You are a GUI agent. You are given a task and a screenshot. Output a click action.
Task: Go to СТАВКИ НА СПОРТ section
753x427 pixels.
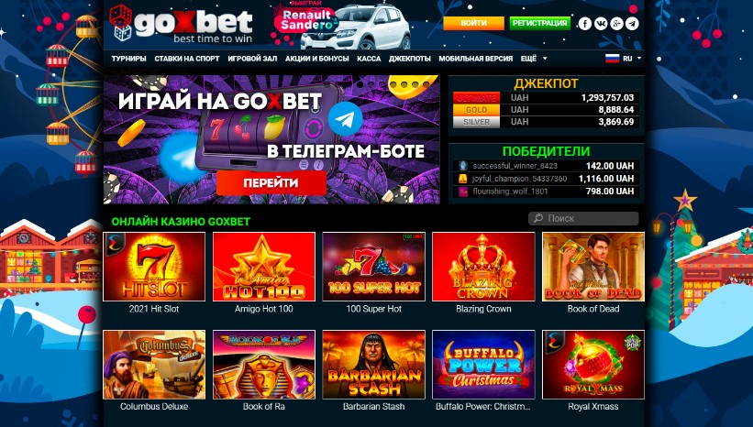pos(187,59)
